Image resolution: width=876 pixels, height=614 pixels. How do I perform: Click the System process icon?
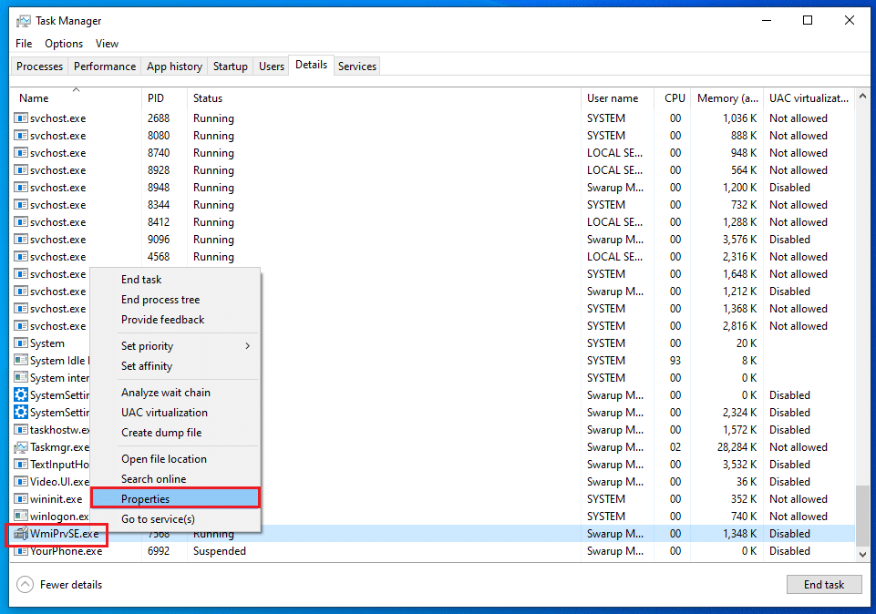click(x=21, y=343)
